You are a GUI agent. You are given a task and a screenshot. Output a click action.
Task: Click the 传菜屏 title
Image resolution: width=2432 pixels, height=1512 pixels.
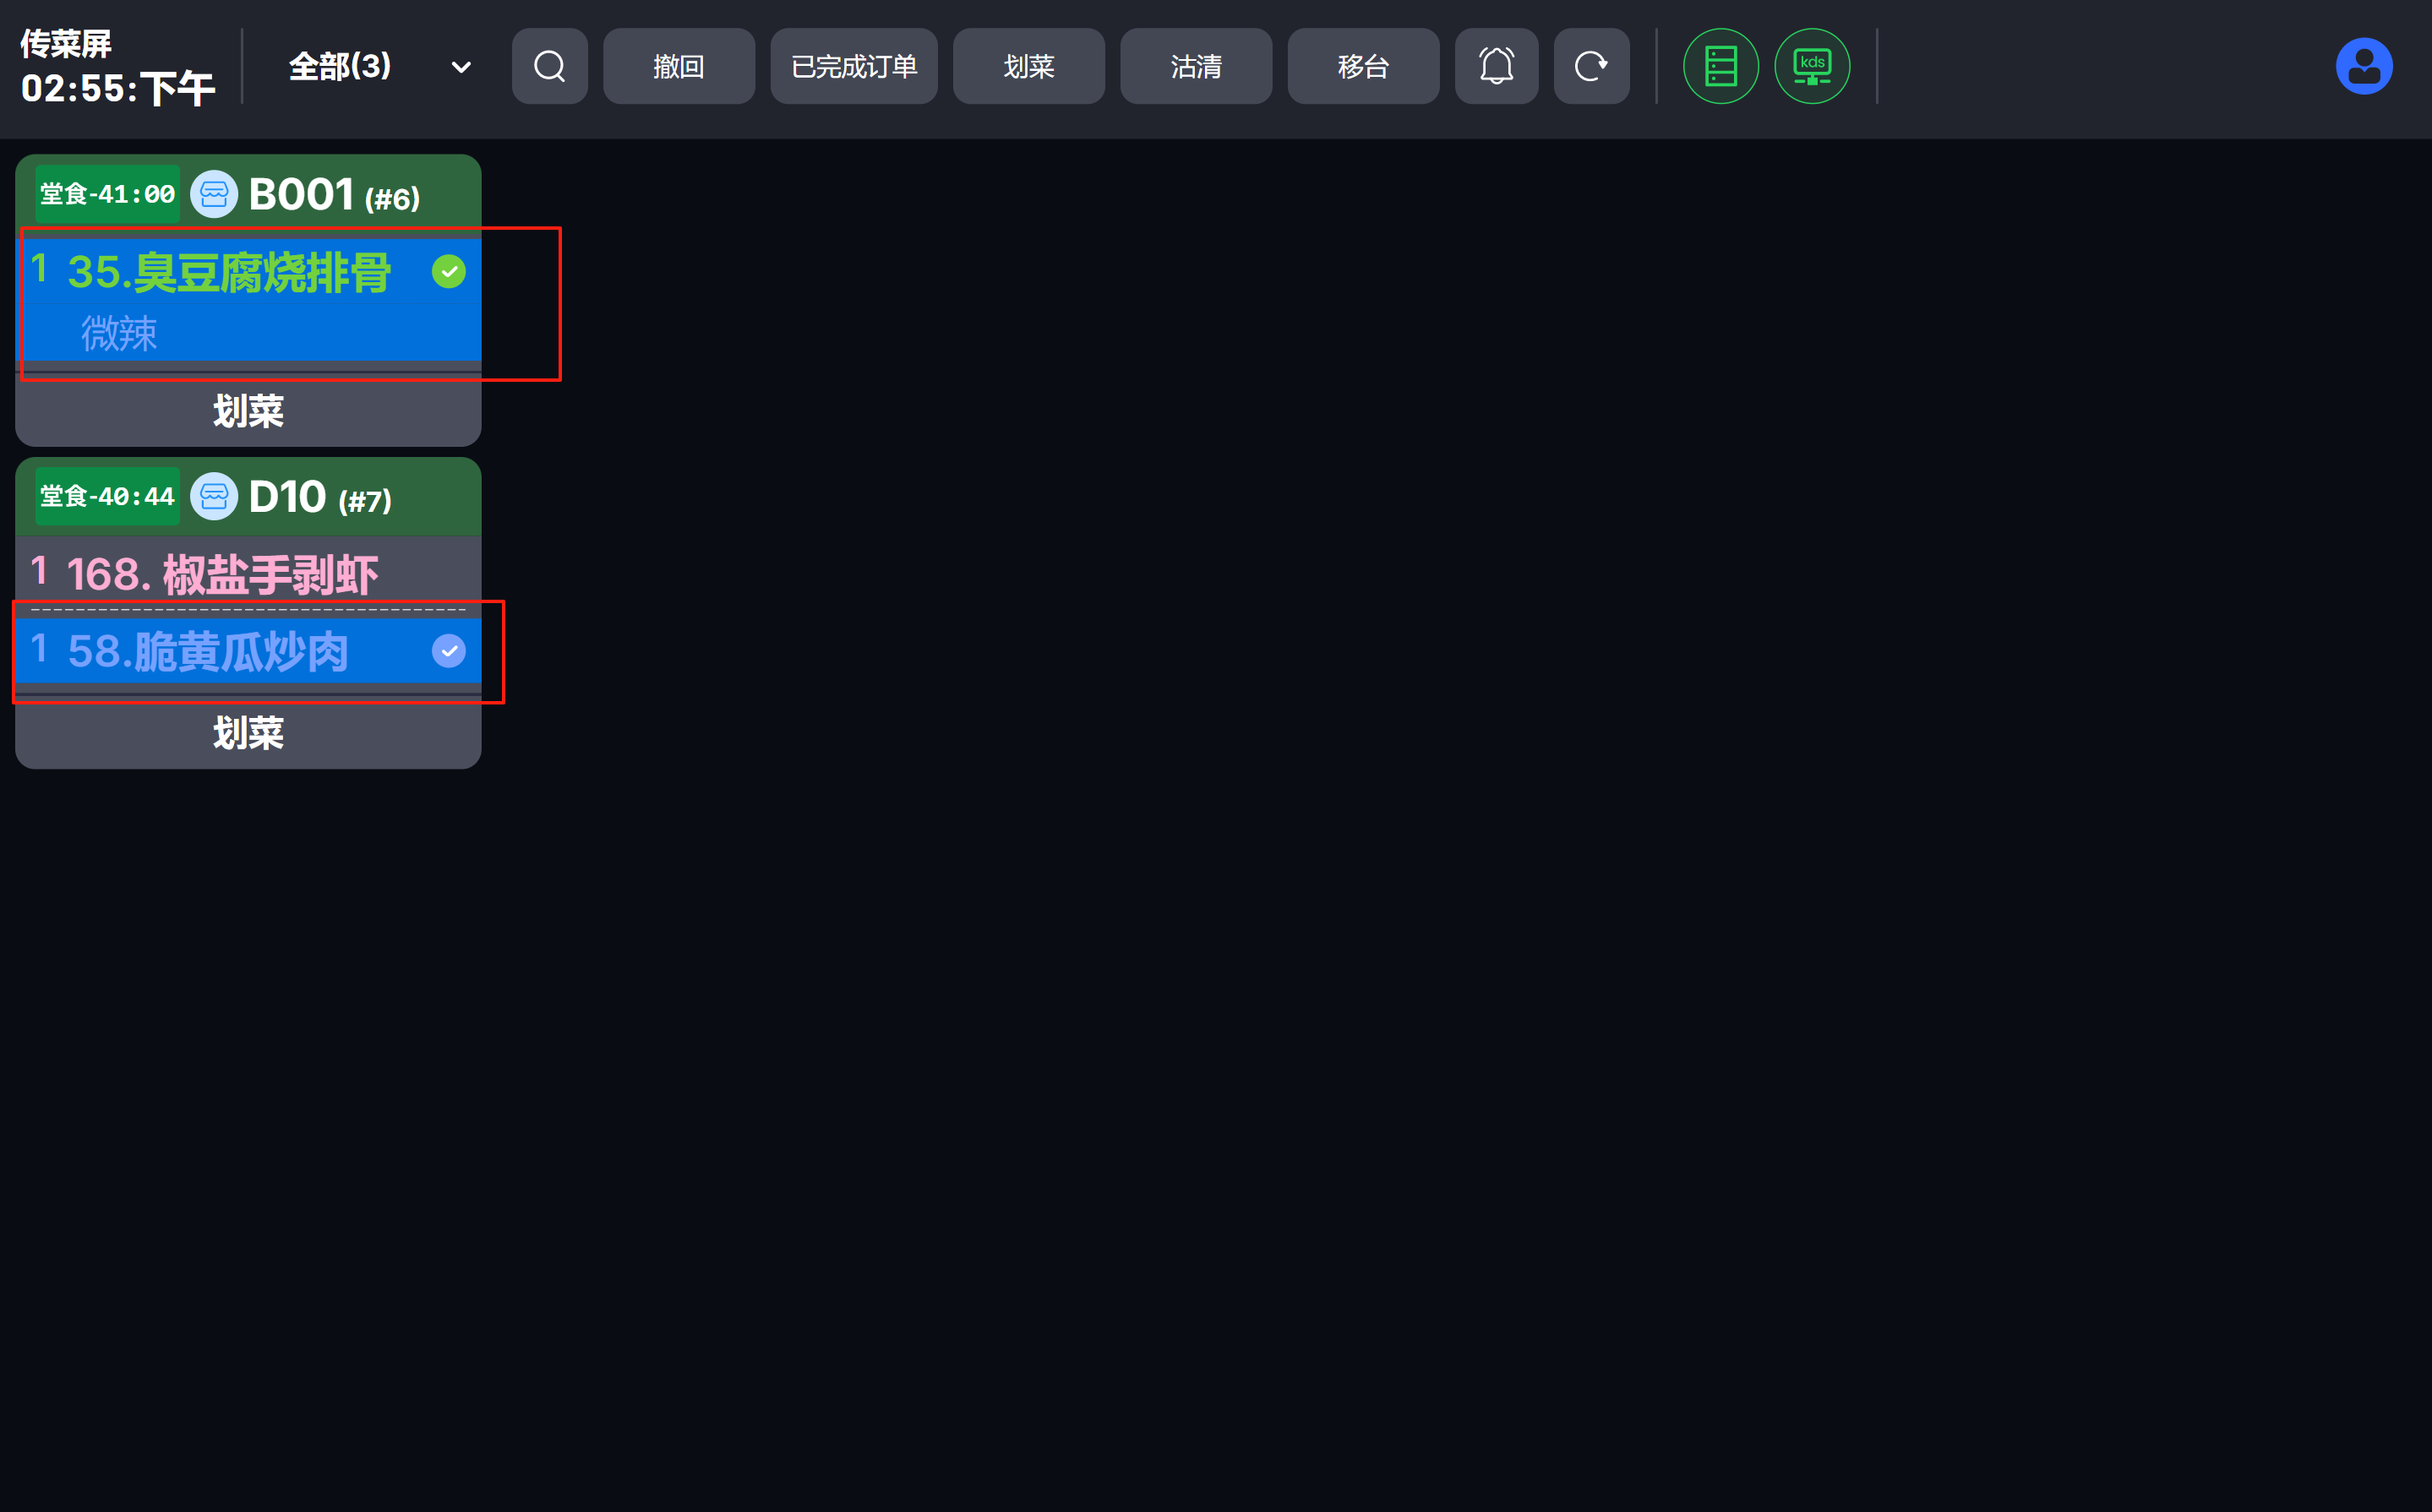pos(66,43)
